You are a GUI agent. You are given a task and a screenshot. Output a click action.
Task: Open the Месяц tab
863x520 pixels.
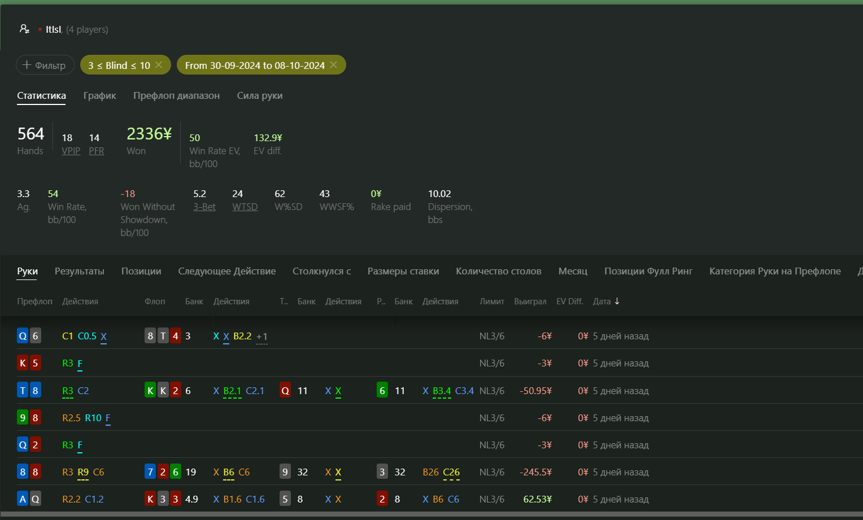(x=573, y=271)
